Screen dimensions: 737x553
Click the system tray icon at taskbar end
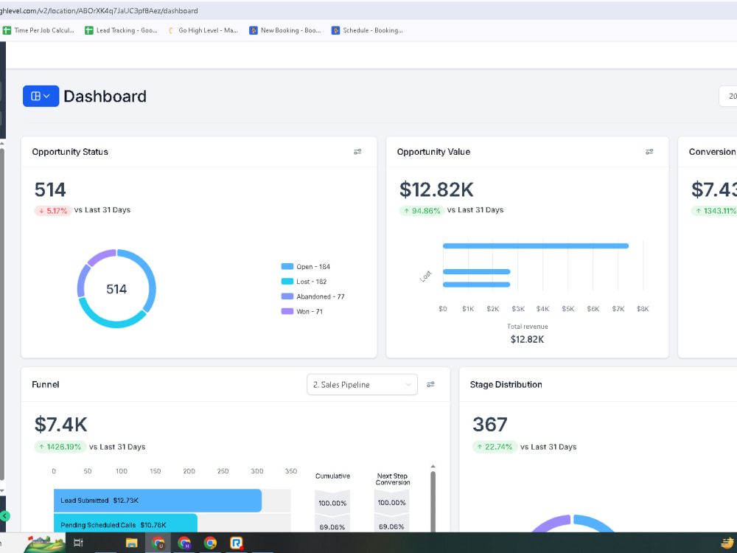click(728, 543)
